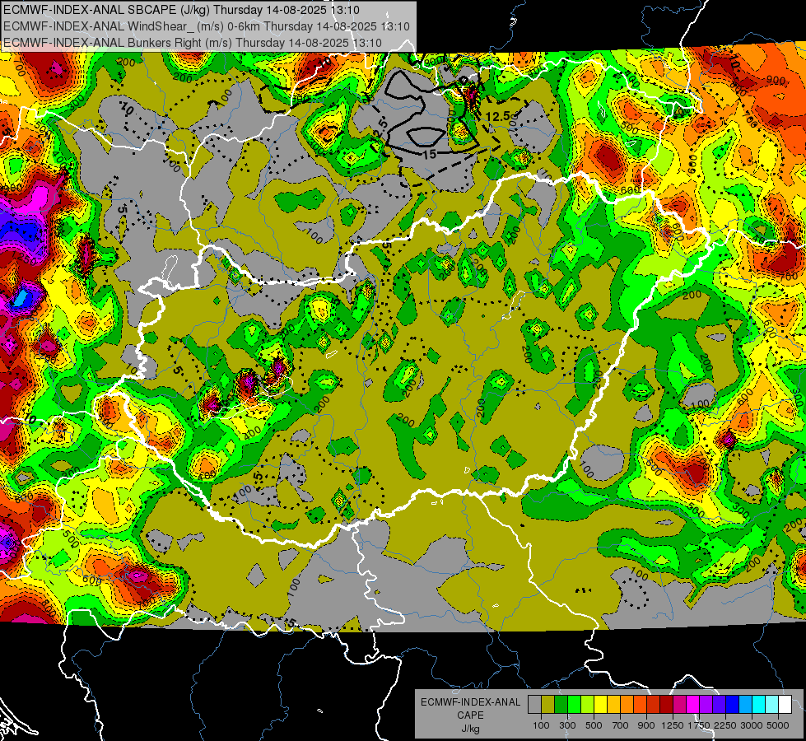806x741 pixels.
Task: Click the bright green legend swatch
Action: tap(574, 705)
